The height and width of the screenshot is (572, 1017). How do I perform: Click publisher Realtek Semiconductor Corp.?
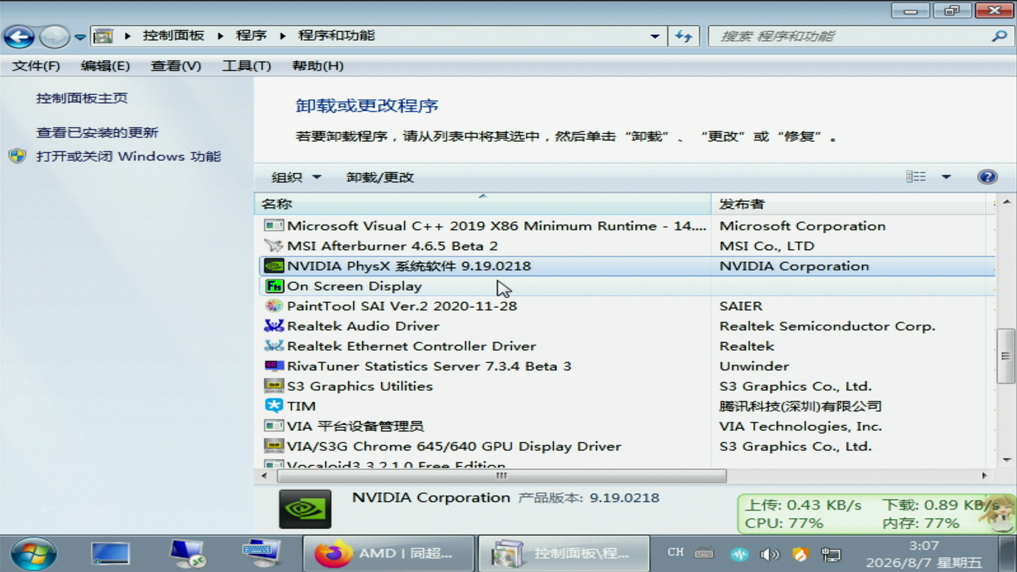click(x=827, y=326)
